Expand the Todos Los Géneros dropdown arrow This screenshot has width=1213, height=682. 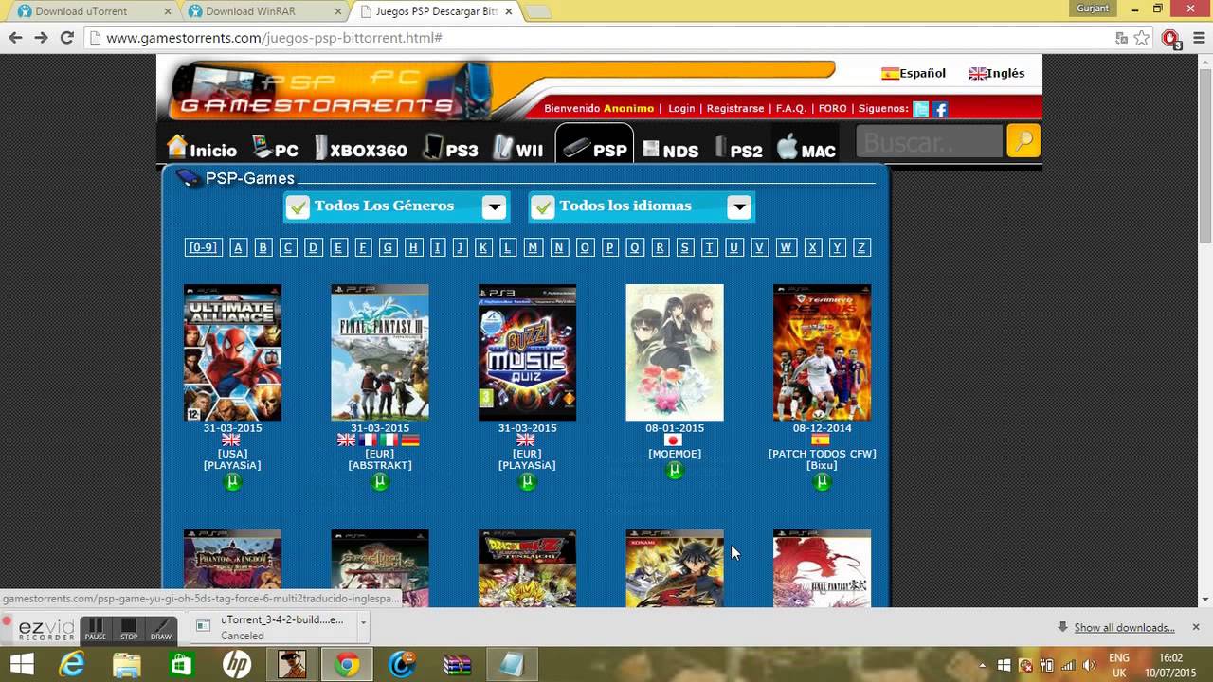pos(494,206)
